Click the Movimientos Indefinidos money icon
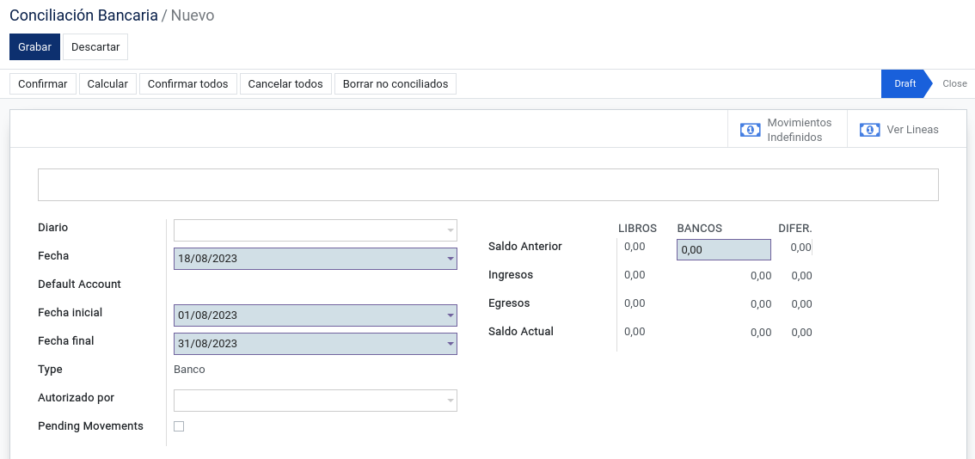Image resolution: width=975 pixels, height=459 pixels. click(750, 130)
